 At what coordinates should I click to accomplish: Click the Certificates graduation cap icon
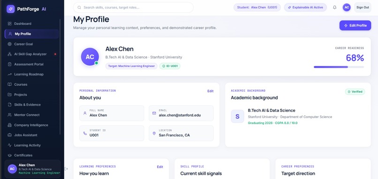(10, 156)
